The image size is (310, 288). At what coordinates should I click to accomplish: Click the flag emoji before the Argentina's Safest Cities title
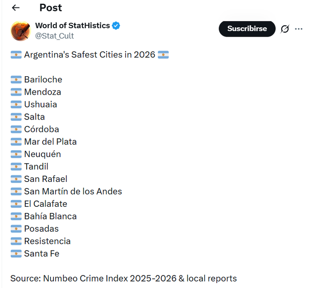(16, 55)
